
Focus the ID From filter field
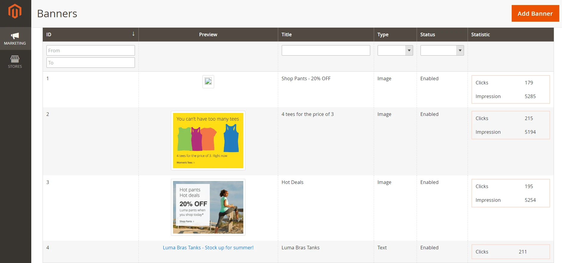point(91,51)
